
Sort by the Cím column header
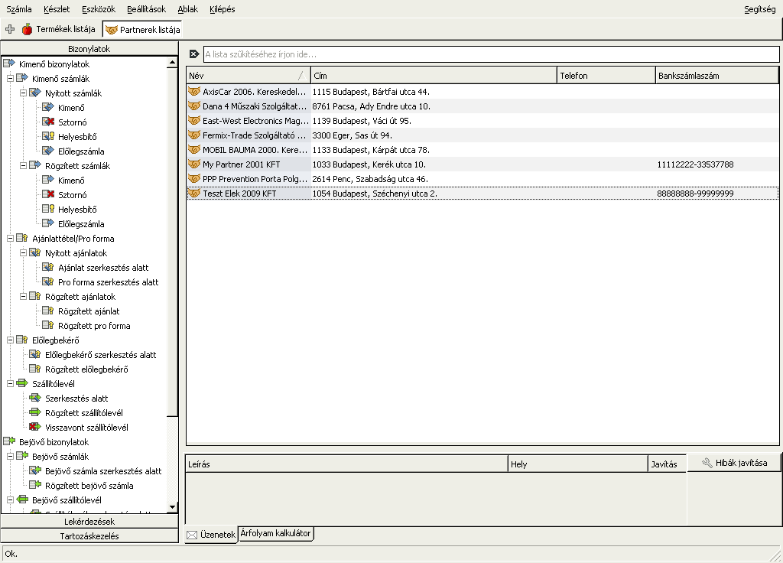pyautogui.click(x=434, y=76)
